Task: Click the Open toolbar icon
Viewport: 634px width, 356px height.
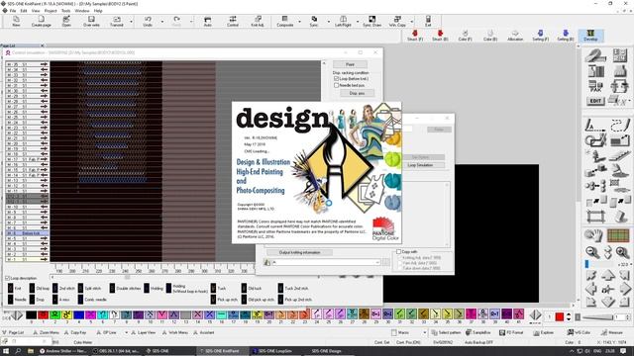Action: [66, 21]
